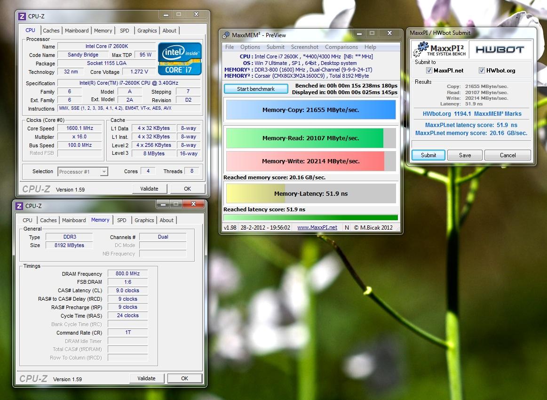Click the Code Name Sandy Bridge value
This screenshot has height=400, width=547.
coord(83,55)
